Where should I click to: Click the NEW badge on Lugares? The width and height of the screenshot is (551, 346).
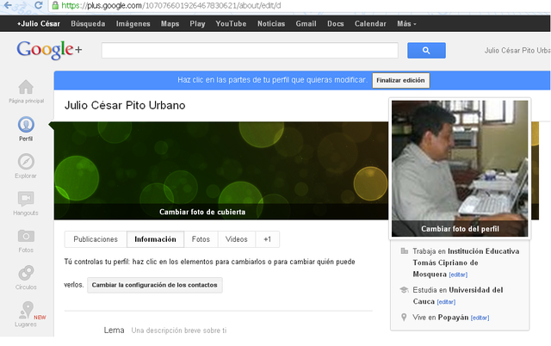coord(40,318)
